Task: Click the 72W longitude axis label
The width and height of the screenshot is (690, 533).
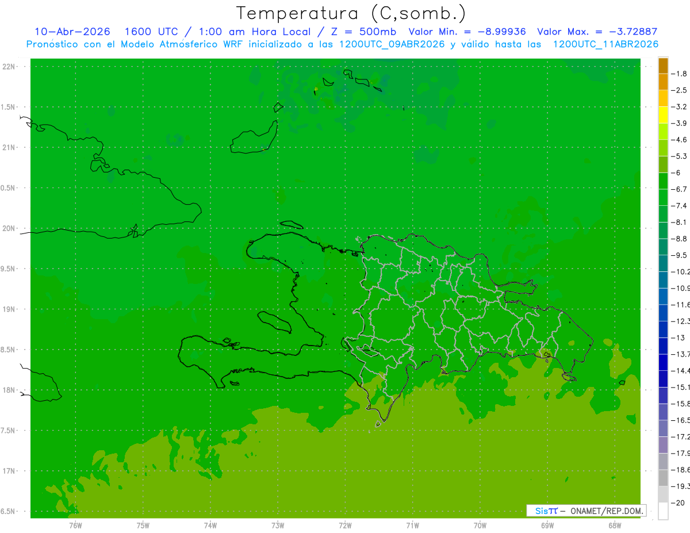Action: click(345, 525)
